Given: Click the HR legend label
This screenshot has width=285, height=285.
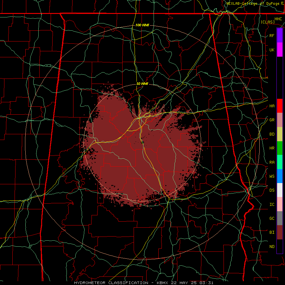Looking at the screenshot, I should (272, 148).
